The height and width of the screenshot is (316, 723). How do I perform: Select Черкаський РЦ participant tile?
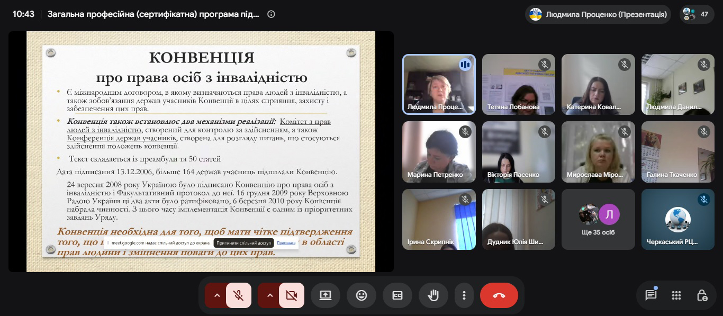[678, 220]
